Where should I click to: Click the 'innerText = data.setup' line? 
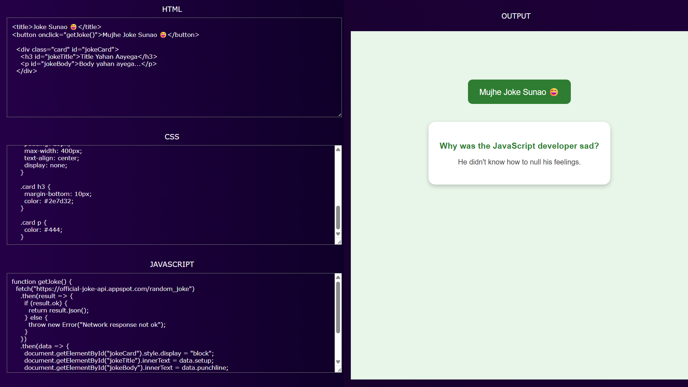tap(119, 360)
